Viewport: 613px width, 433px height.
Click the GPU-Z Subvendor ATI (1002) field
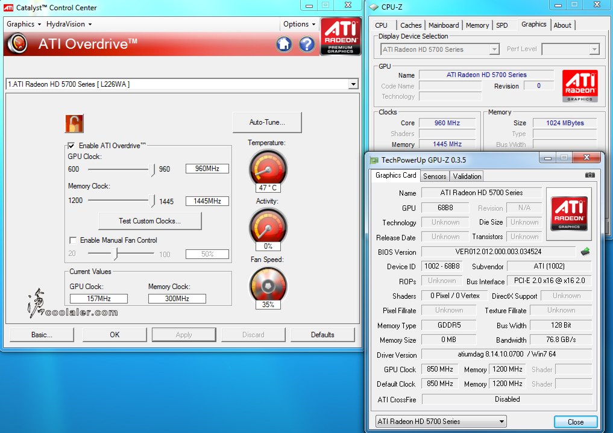click(x=549, y=266)
